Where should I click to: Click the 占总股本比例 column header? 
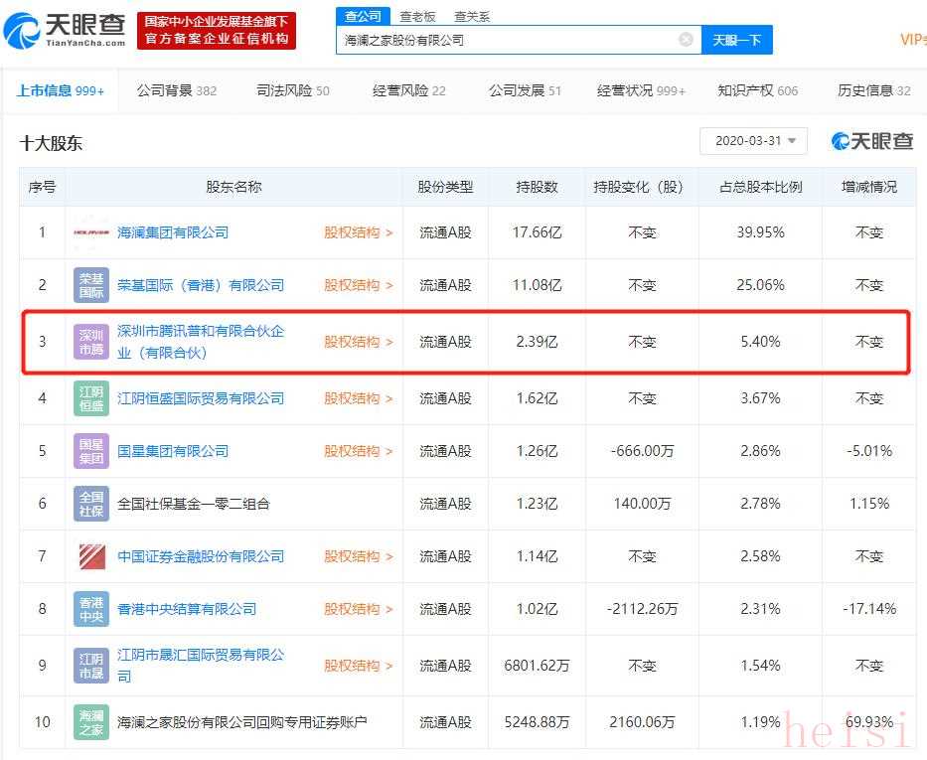760,187
